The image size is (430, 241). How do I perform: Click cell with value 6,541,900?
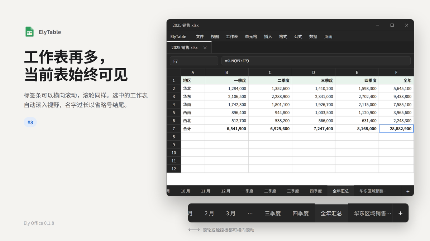pyautogui.click(x=227, y=129)
